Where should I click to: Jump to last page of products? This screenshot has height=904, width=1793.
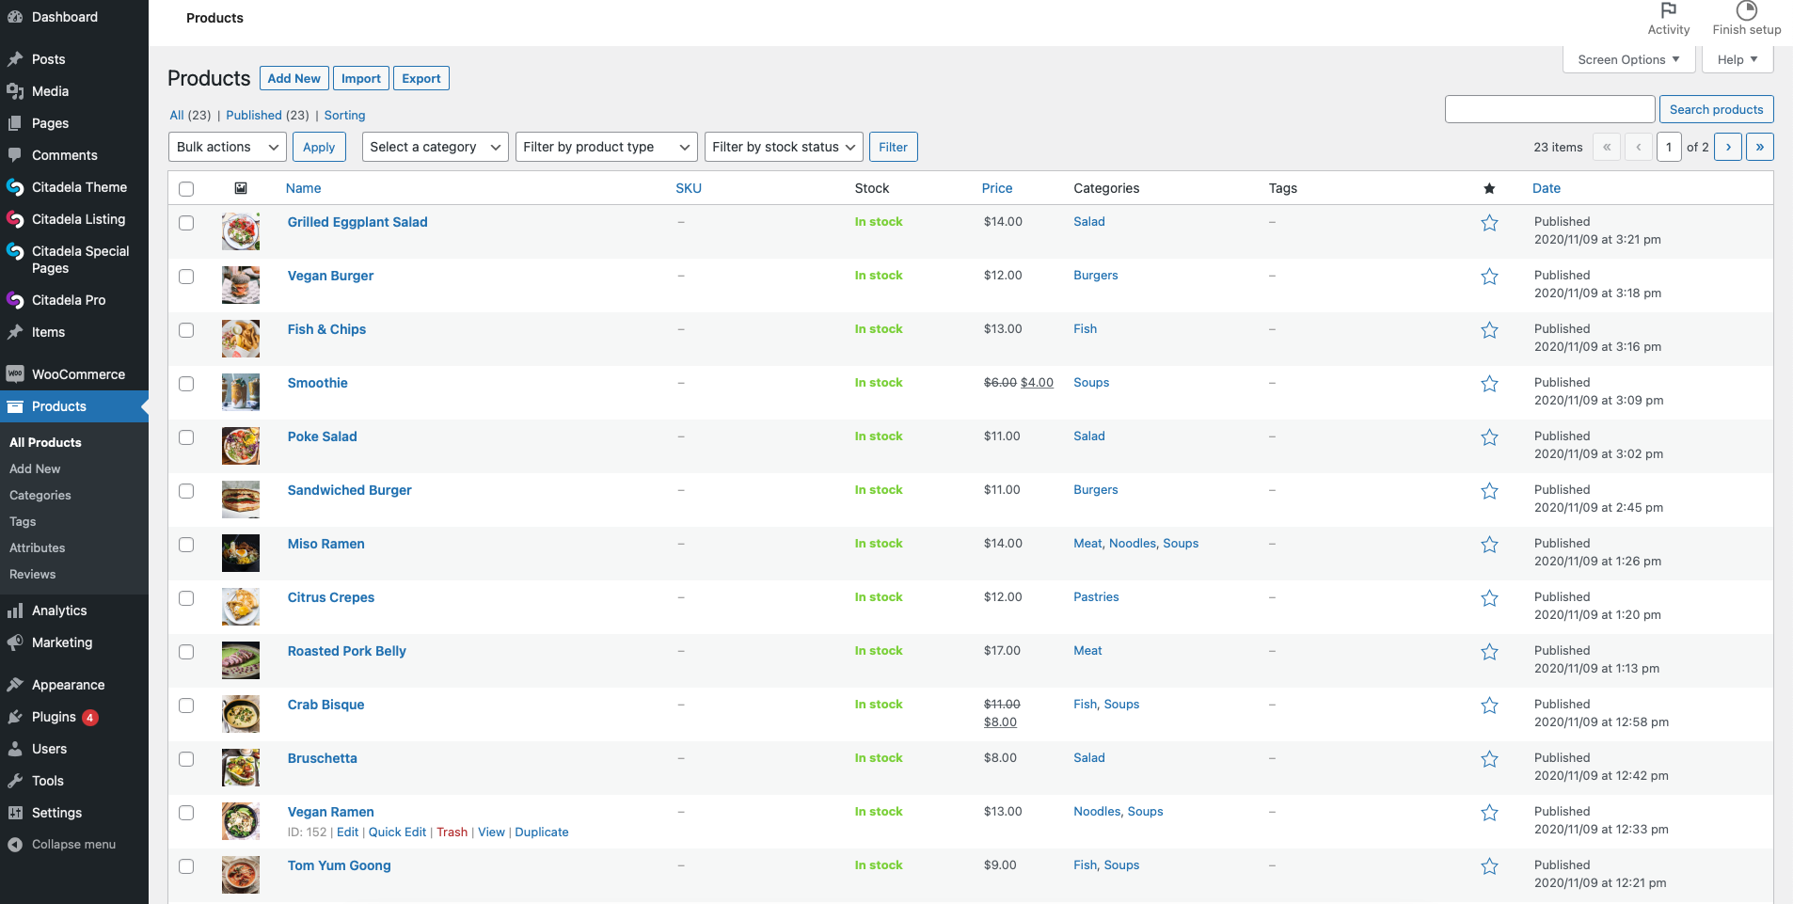[x=1759, y=147]
